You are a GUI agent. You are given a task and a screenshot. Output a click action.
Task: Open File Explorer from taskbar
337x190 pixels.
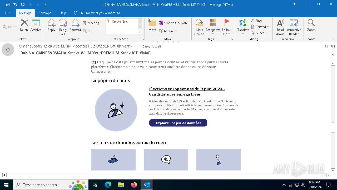click(121, 185)
